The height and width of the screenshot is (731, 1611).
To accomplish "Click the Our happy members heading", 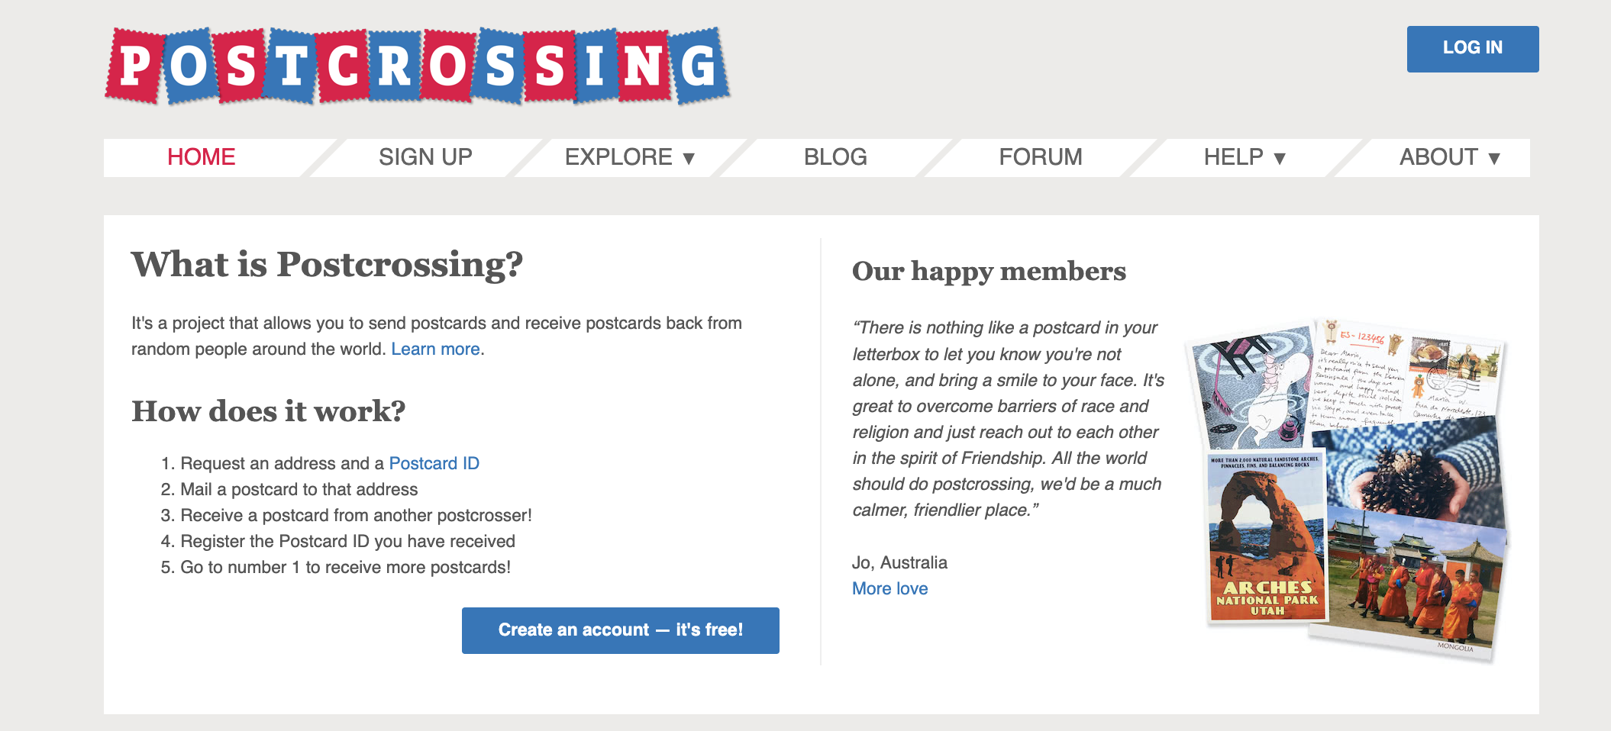I will (x=989, y=271).
